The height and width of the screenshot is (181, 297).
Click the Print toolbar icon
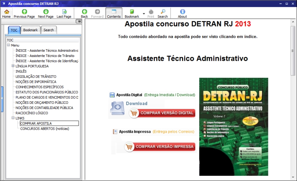(151, 14)
